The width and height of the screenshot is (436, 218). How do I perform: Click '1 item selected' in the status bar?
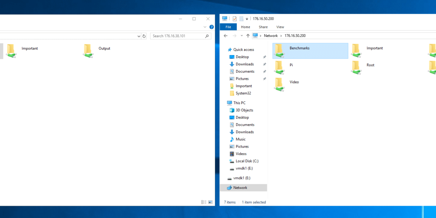254,202
